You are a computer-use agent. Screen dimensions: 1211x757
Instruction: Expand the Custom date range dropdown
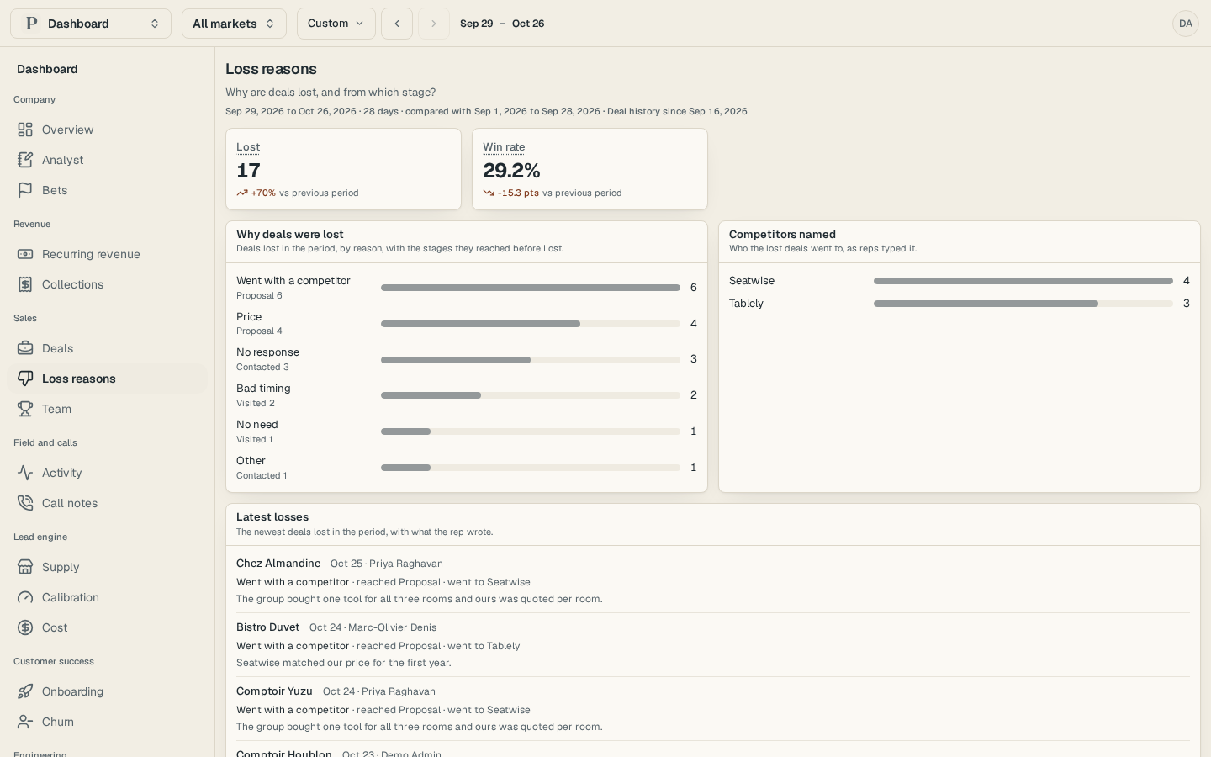[336, 24]
